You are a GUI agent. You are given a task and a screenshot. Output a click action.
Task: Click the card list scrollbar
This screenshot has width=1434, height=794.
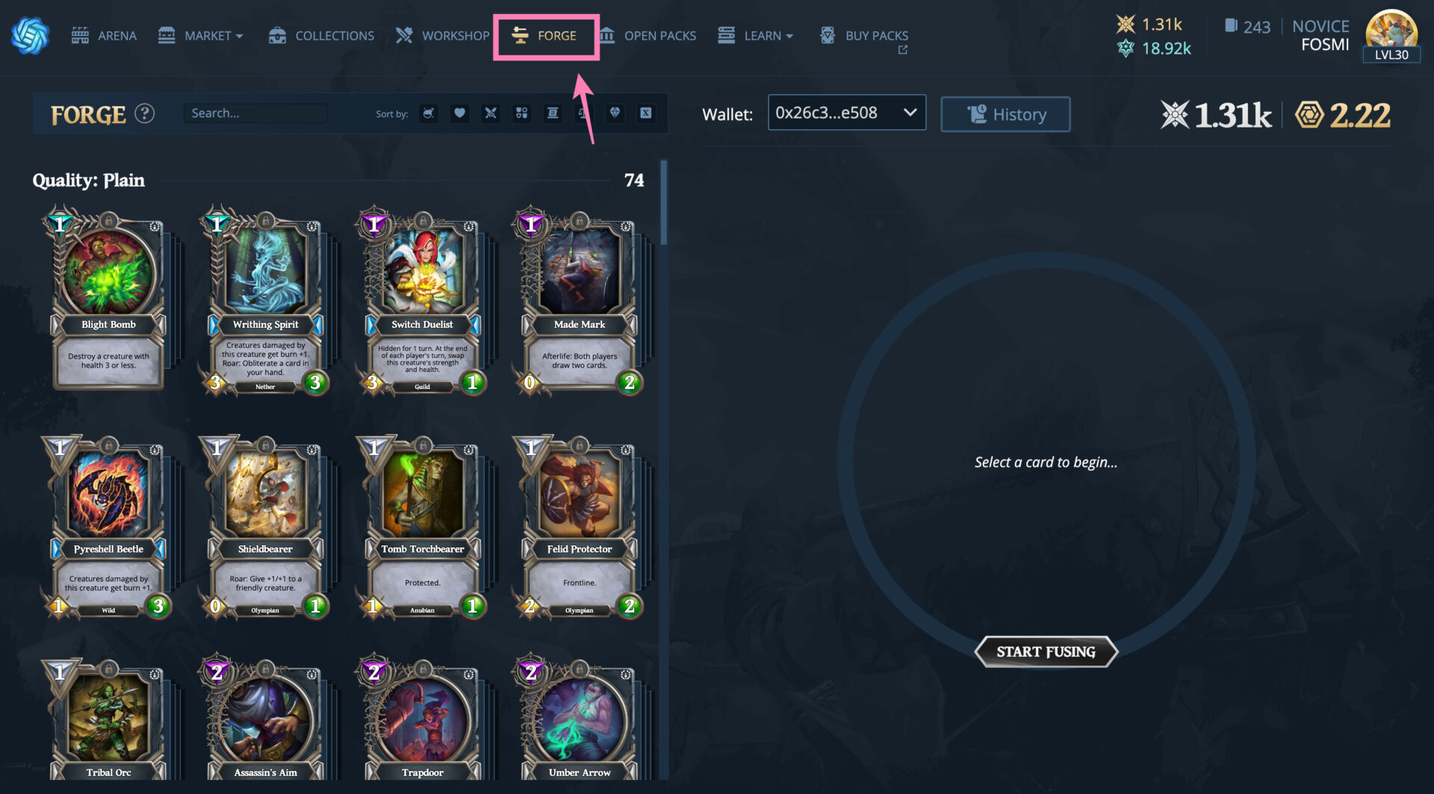663,203
